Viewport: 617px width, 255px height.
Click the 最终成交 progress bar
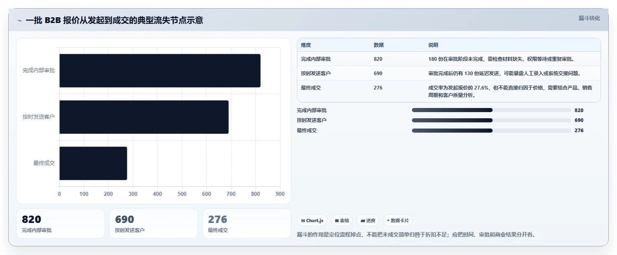[491, 131]
